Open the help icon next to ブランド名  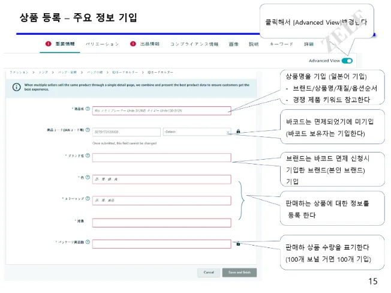click(x=88, y=156)
